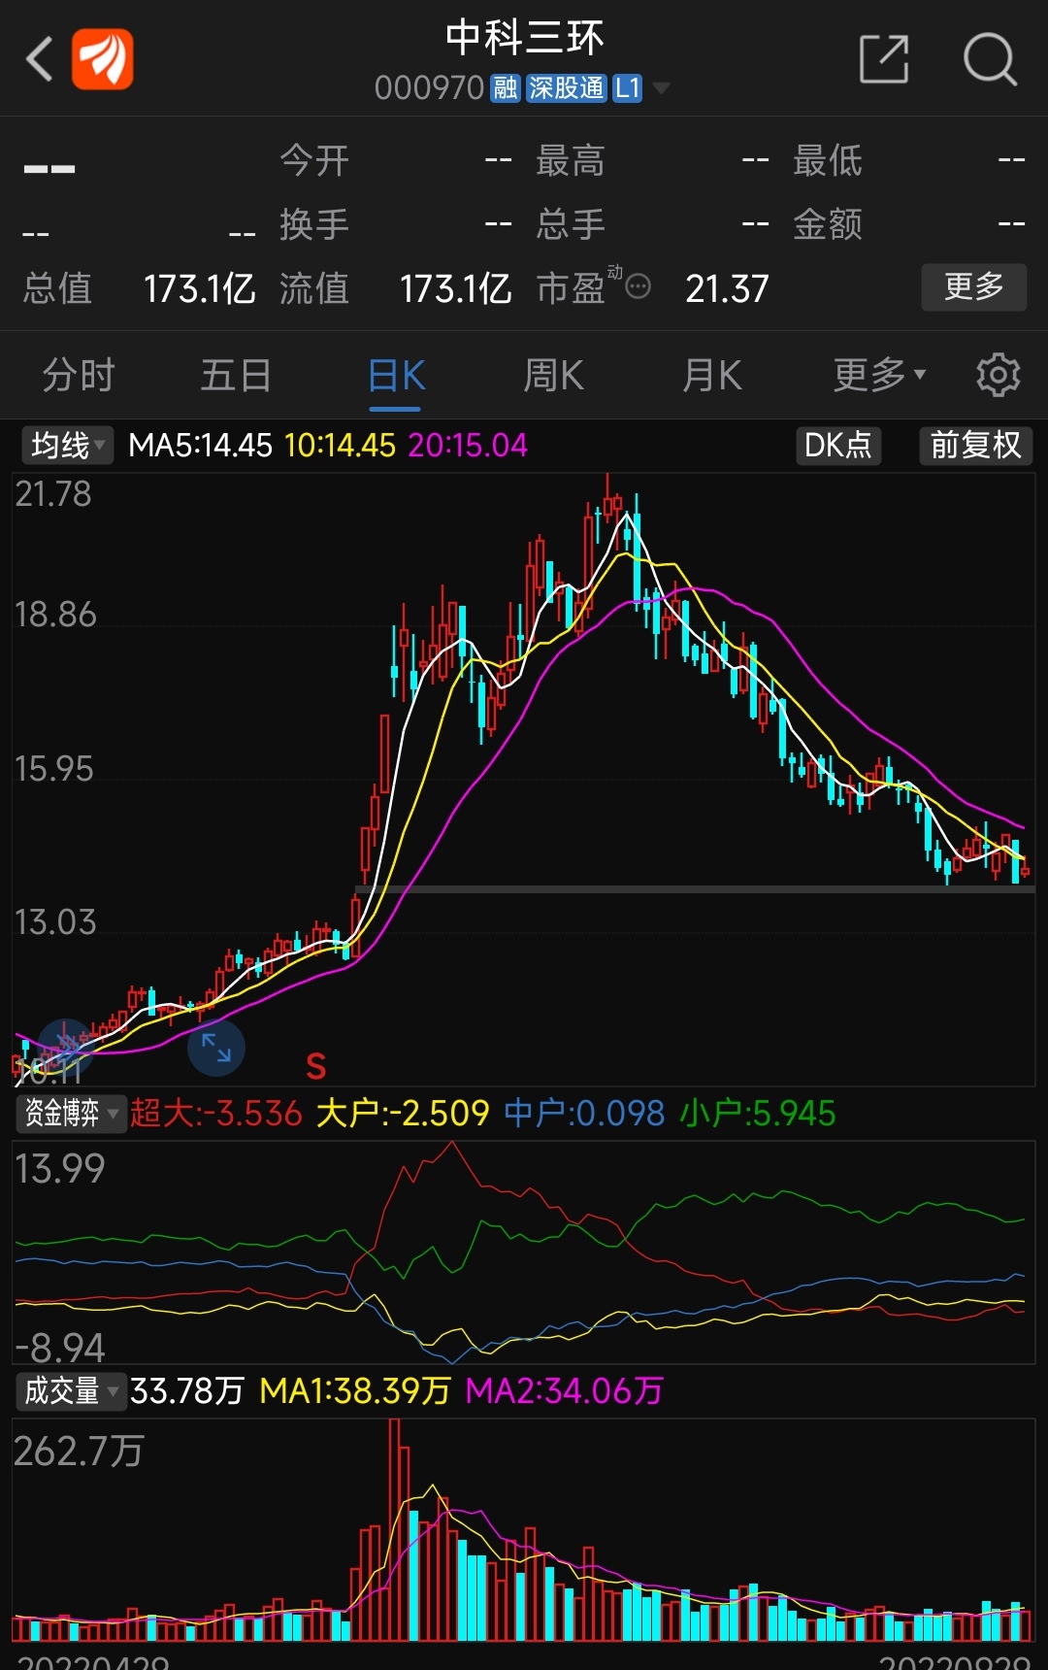The image size is (1048, 1670).
Task: Open the search magnifier icon
Action: (990, 59)
